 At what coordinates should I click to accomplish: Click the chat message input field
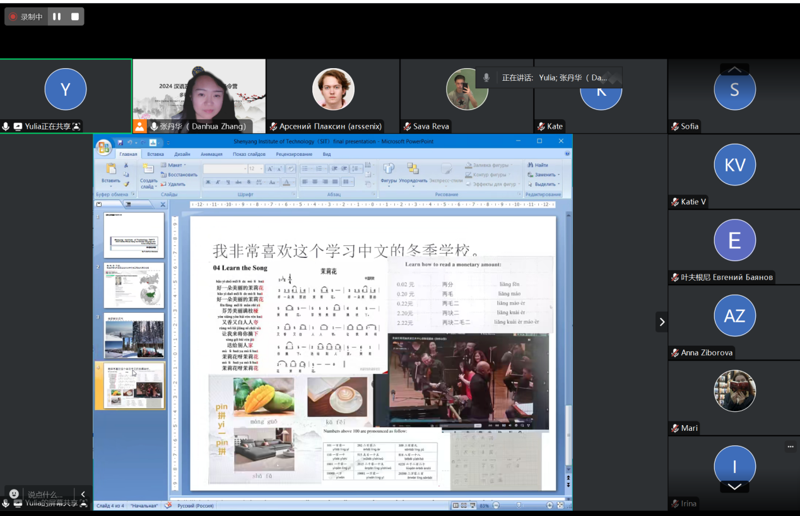coord(47,495)
